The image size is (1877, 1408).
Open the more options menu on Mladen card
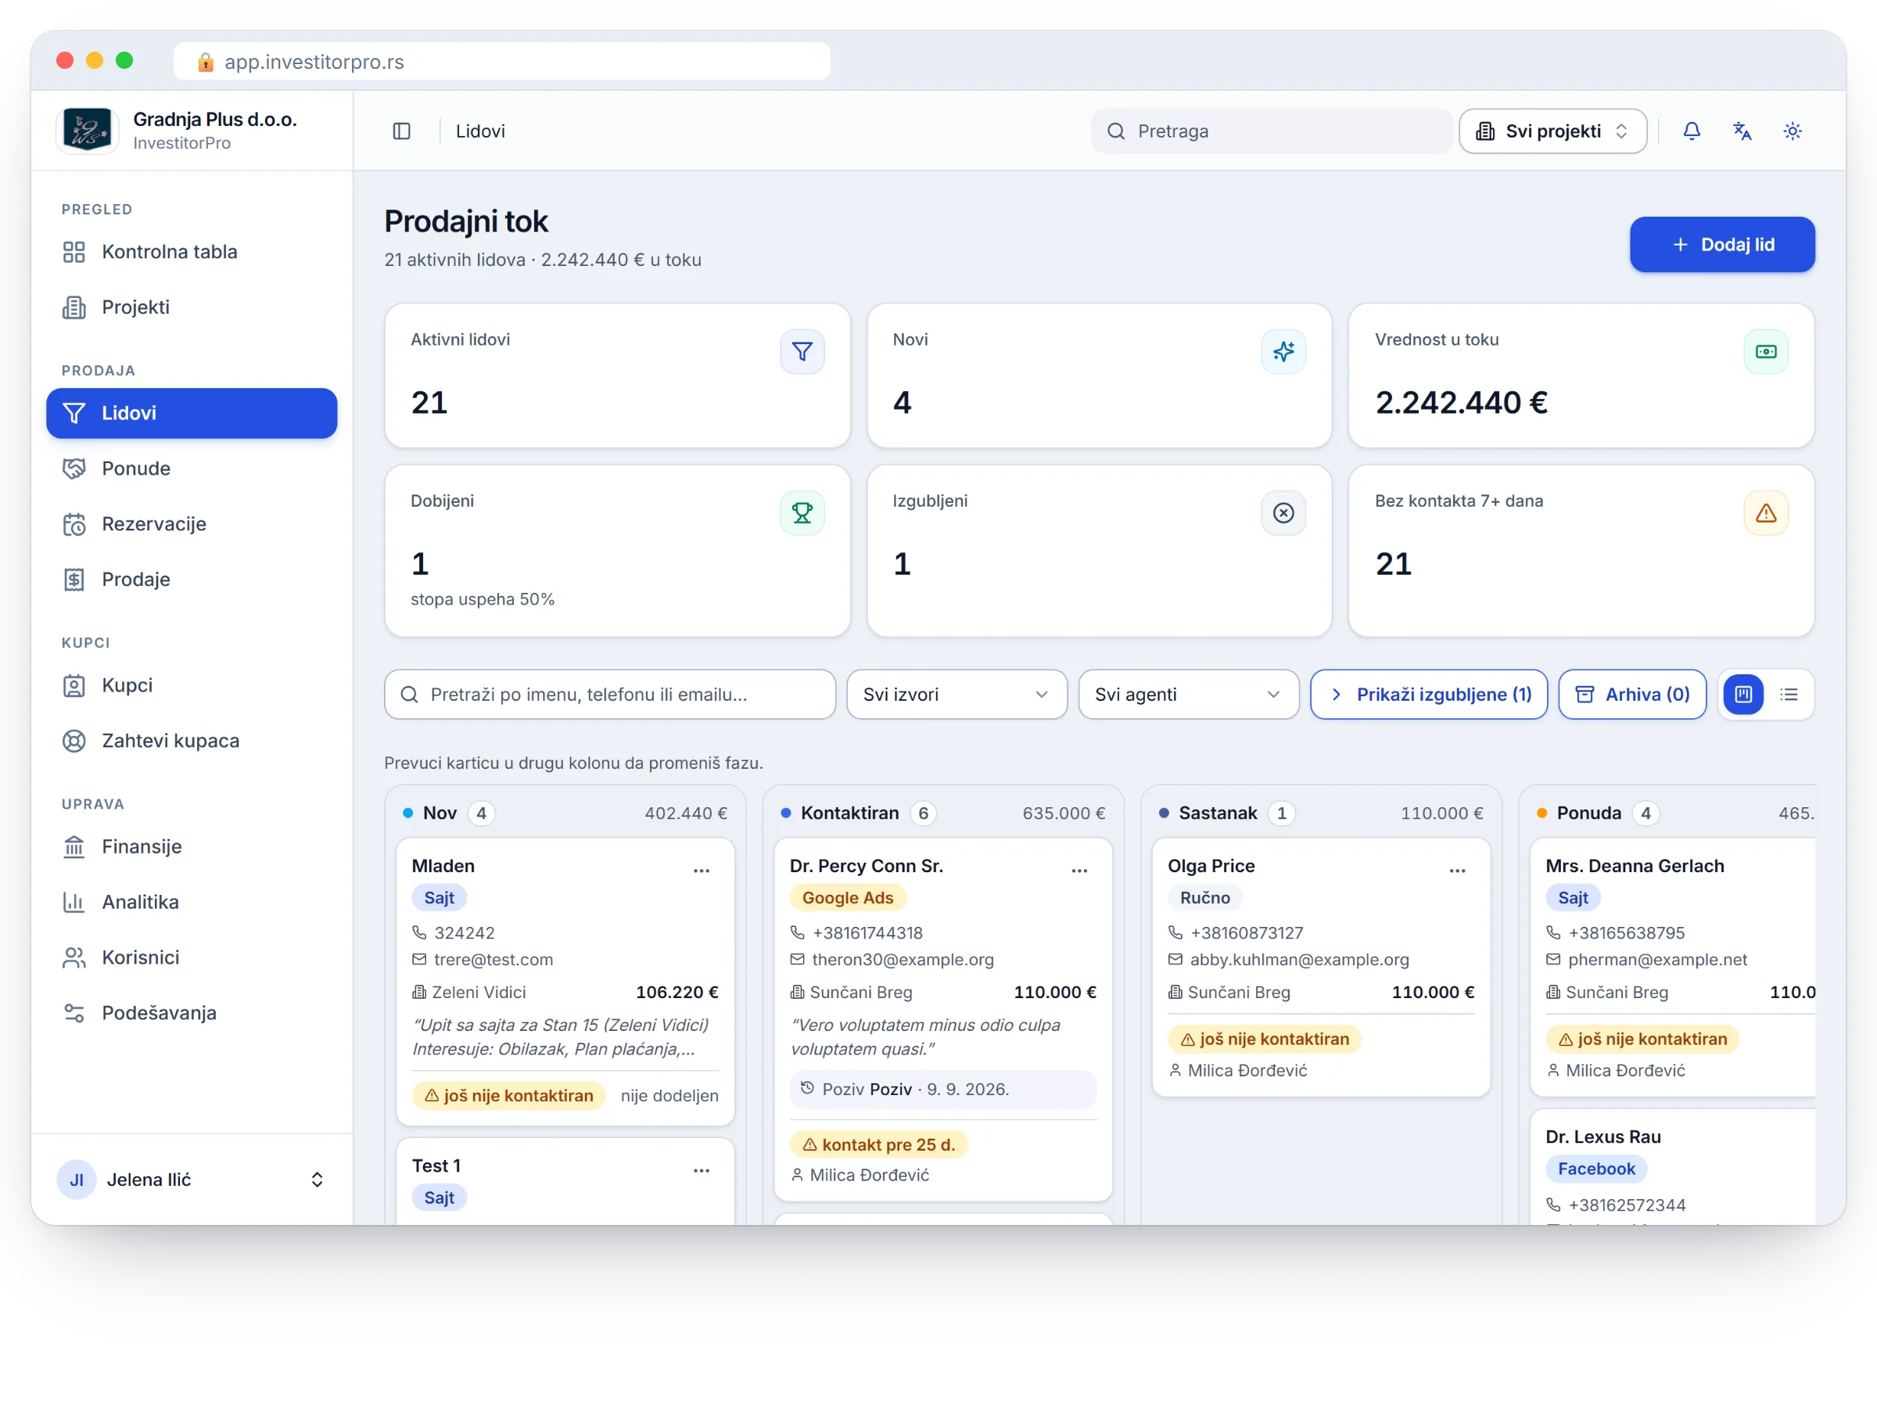702,871
